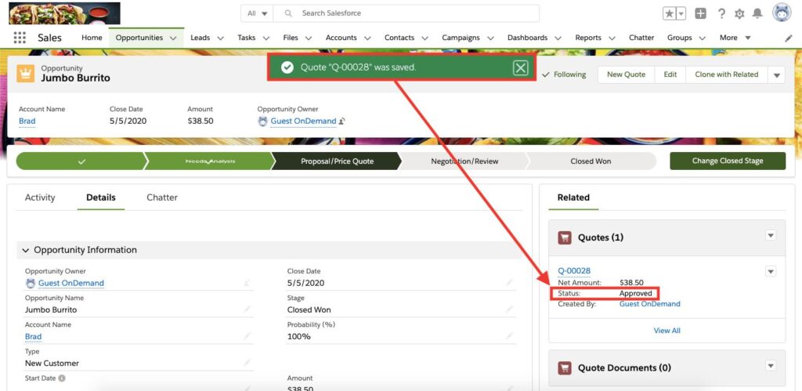Open the Chatter navigation tab
Image resolution: width=802 pixels, height=391 pixels.
click(641, 38)
